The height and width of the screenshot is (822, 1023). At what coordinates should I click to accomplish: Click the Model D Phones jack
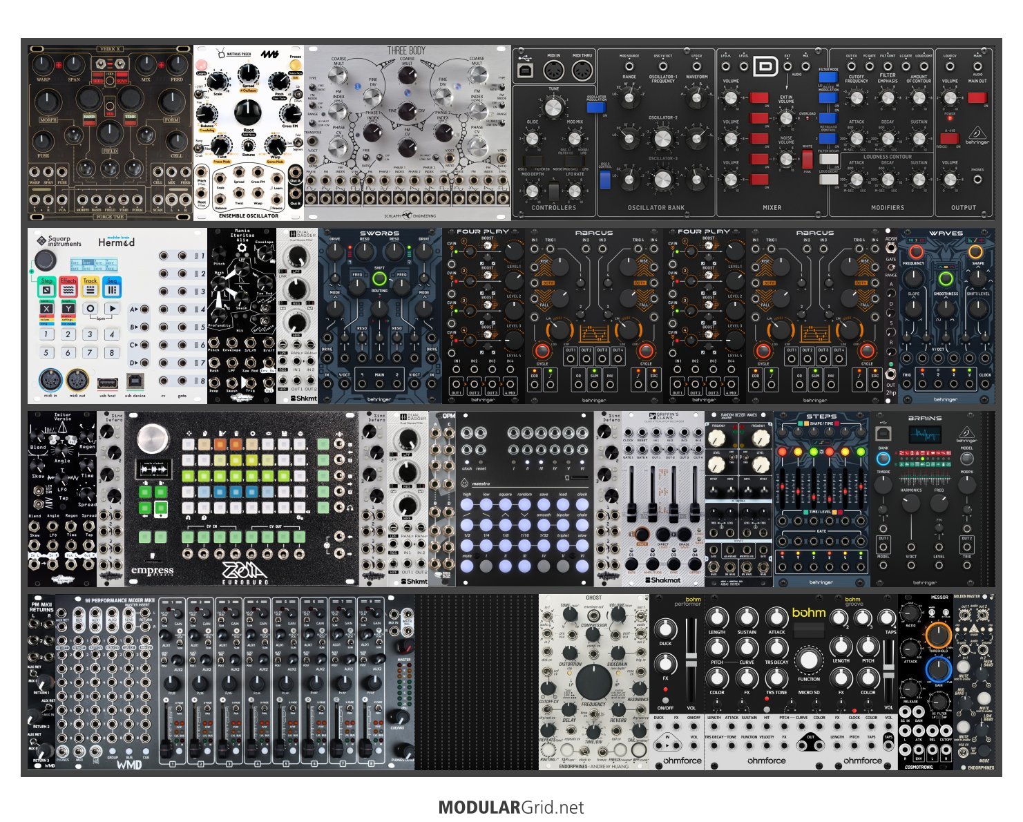click(x=977, y=179)
